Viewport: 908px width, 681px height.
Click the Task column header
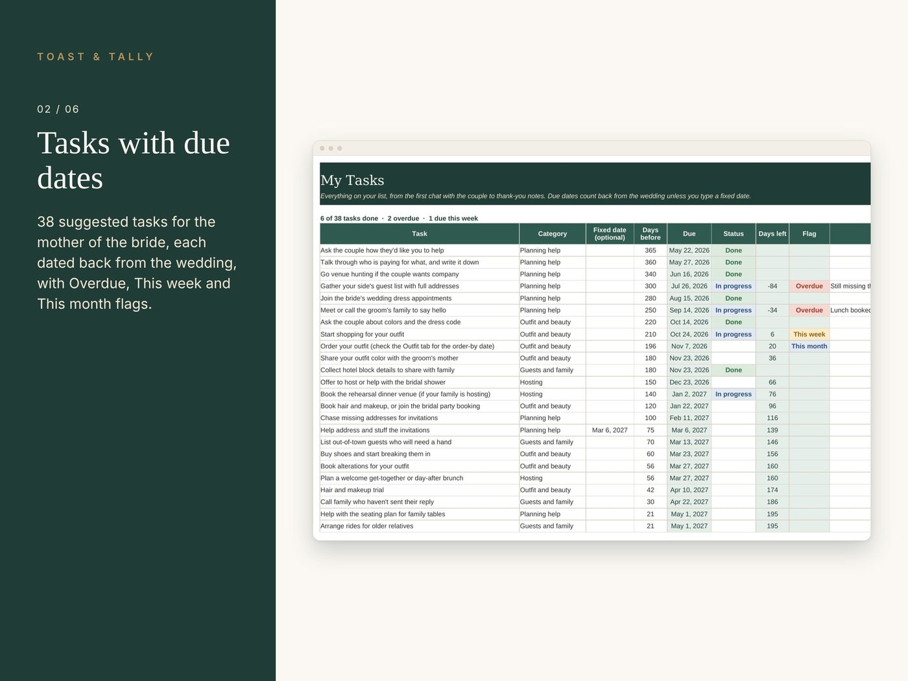[420, 233]
